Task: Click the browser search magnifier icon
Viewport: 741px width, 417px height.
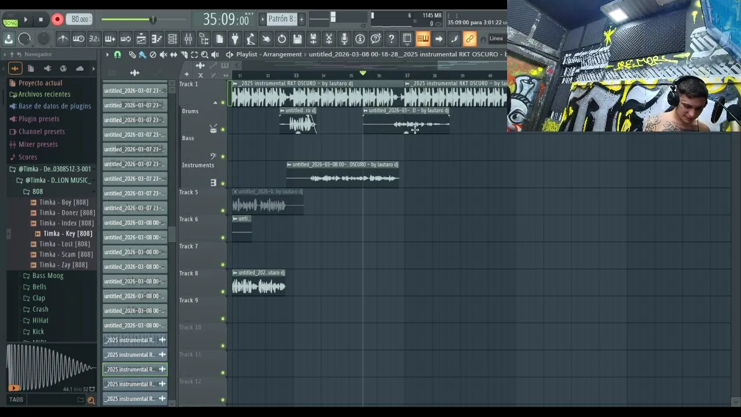Action: coord(91,400)
